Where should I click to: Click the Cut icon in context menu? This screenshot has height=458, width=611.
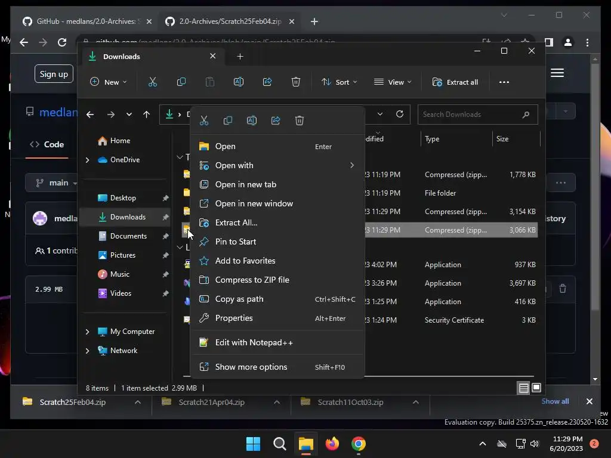pyautogui.click(x=204, y=120)
